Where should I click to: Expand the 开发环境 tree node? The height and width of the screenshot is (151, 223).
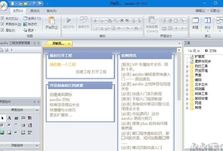(x=187, y=71)
